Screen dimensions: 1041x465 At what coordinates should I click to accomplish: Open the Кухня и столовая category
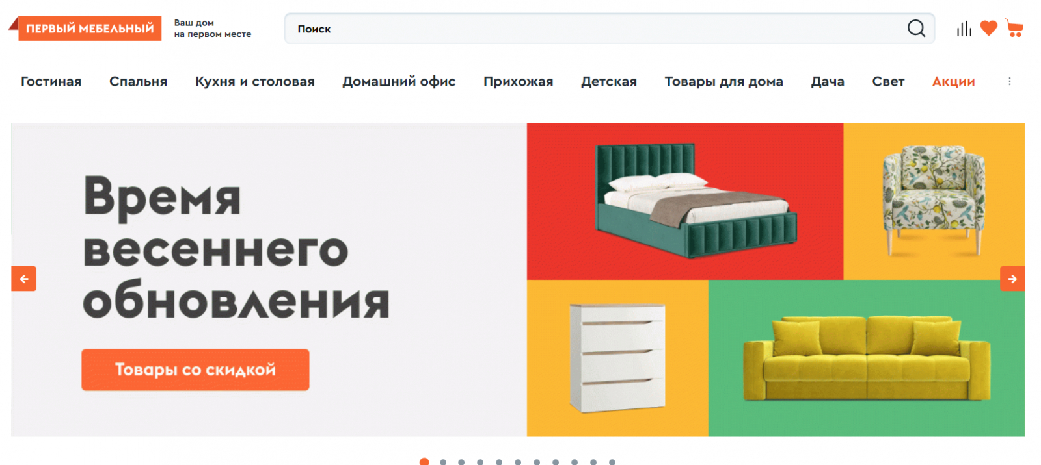(255, 81)
